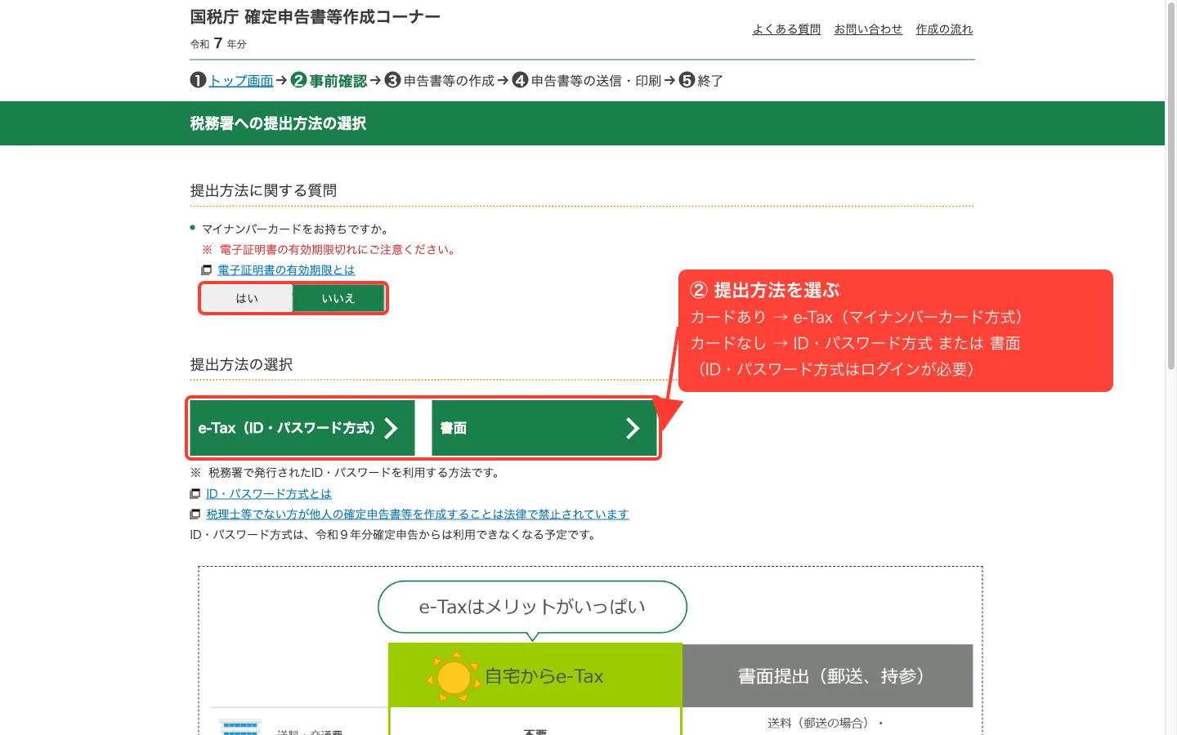Click the sun icon by 自宅からe-Tax
Viewport: 1177px width, 735px height.
(454, 677)
